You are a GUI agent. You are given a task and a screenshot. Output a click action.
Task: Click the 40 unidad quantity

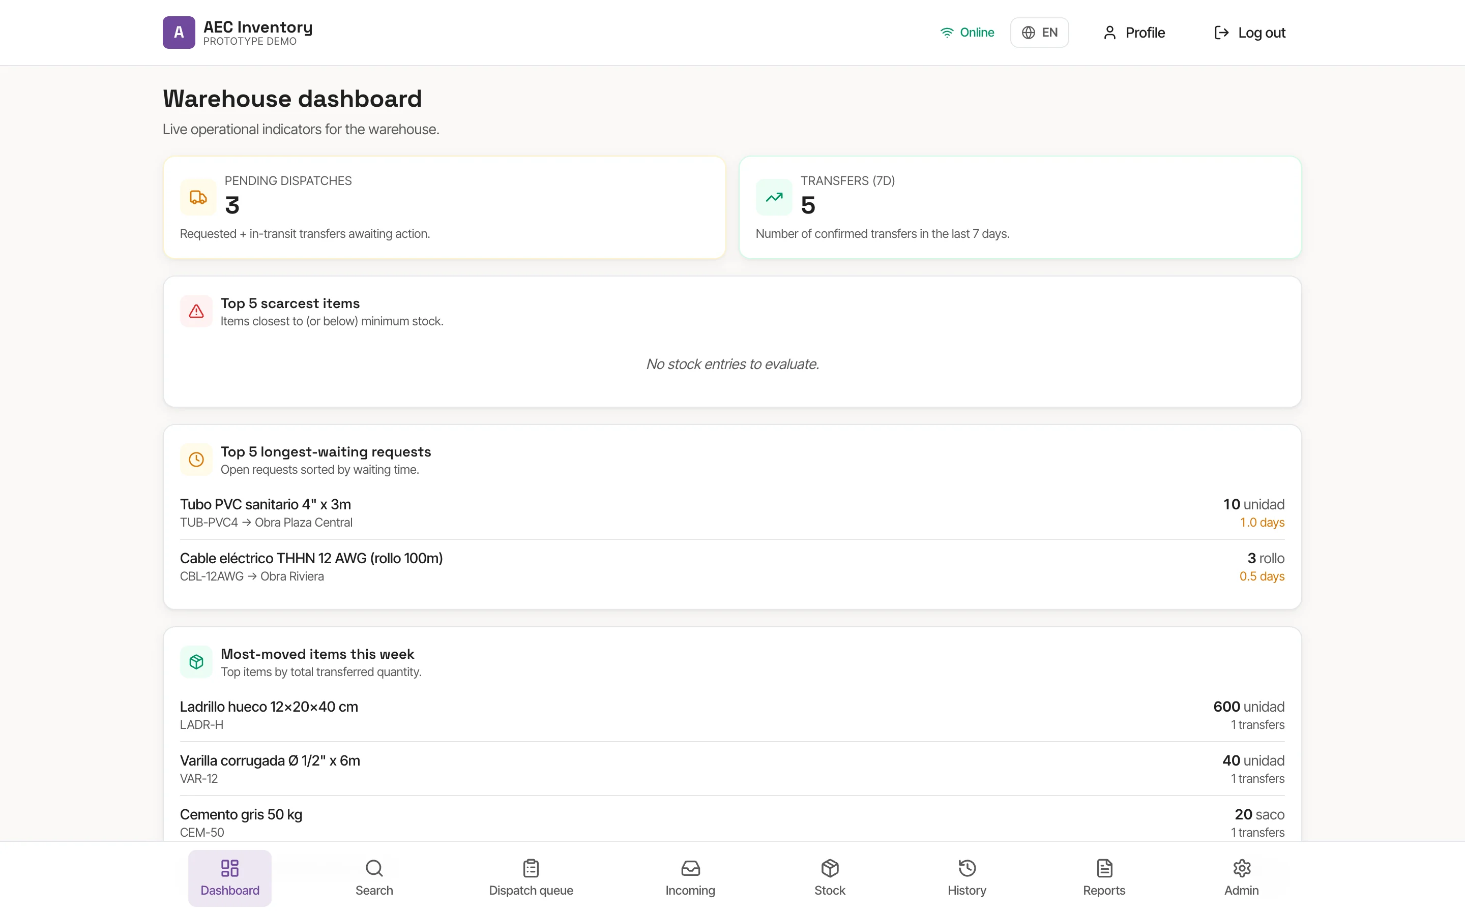1253,760
